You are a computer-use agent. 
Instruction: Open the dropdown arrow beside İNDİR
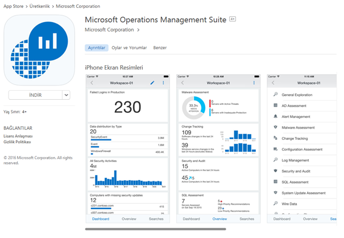pos(67,95)
